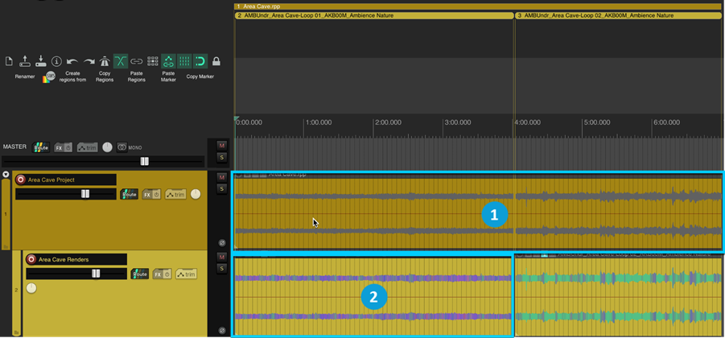Arm record on Area Cave Project track
The width and height of the screenshot is (725, 338).
tap(21, 179)
